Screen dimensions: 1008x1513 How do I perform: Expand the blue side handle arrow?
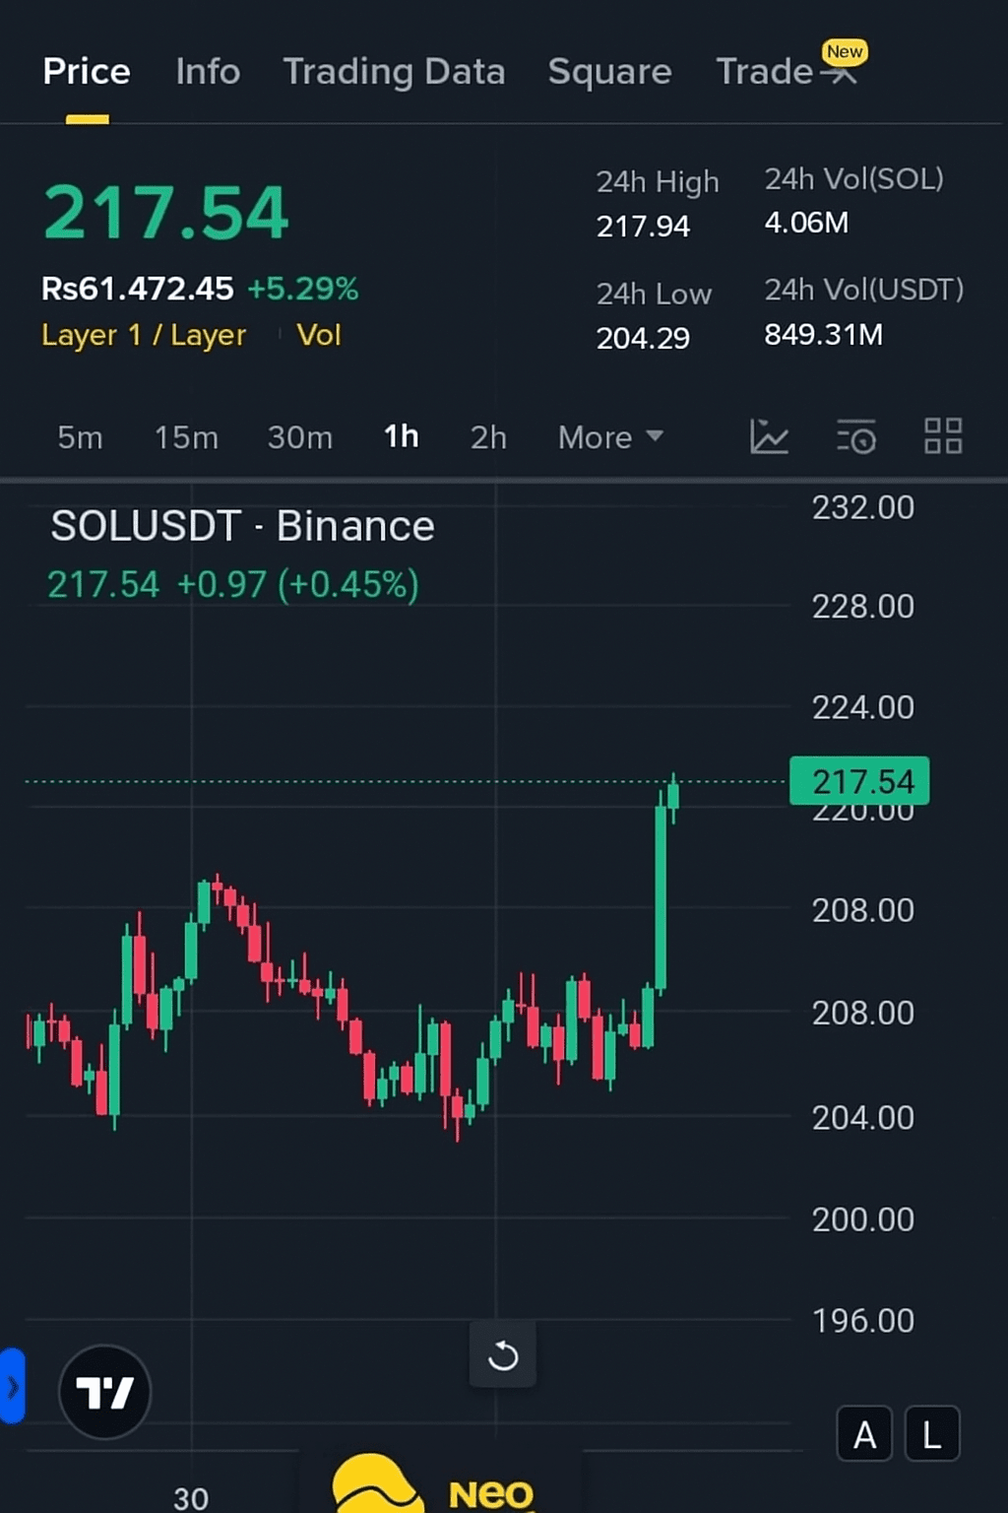12,1387
